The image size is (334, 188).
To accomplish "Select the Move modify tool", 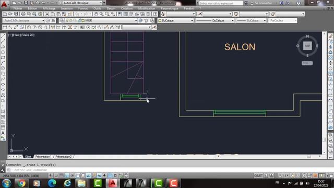I will click(x=330, y=63).
